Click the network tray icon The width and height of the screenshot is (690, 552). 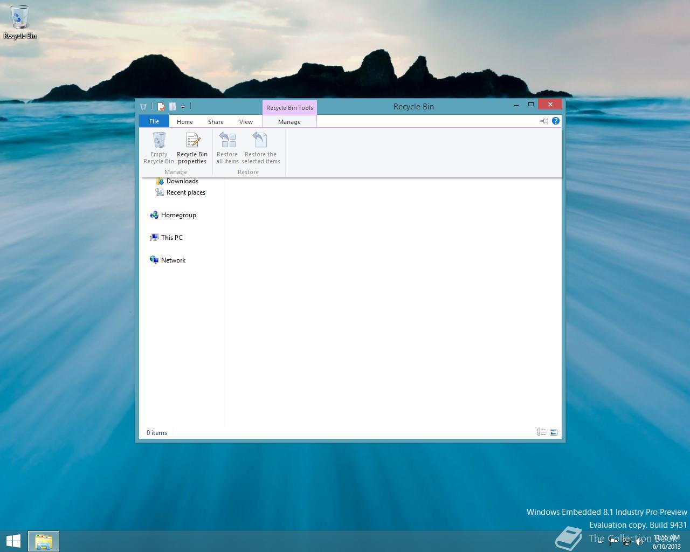[x=626, y=542]
